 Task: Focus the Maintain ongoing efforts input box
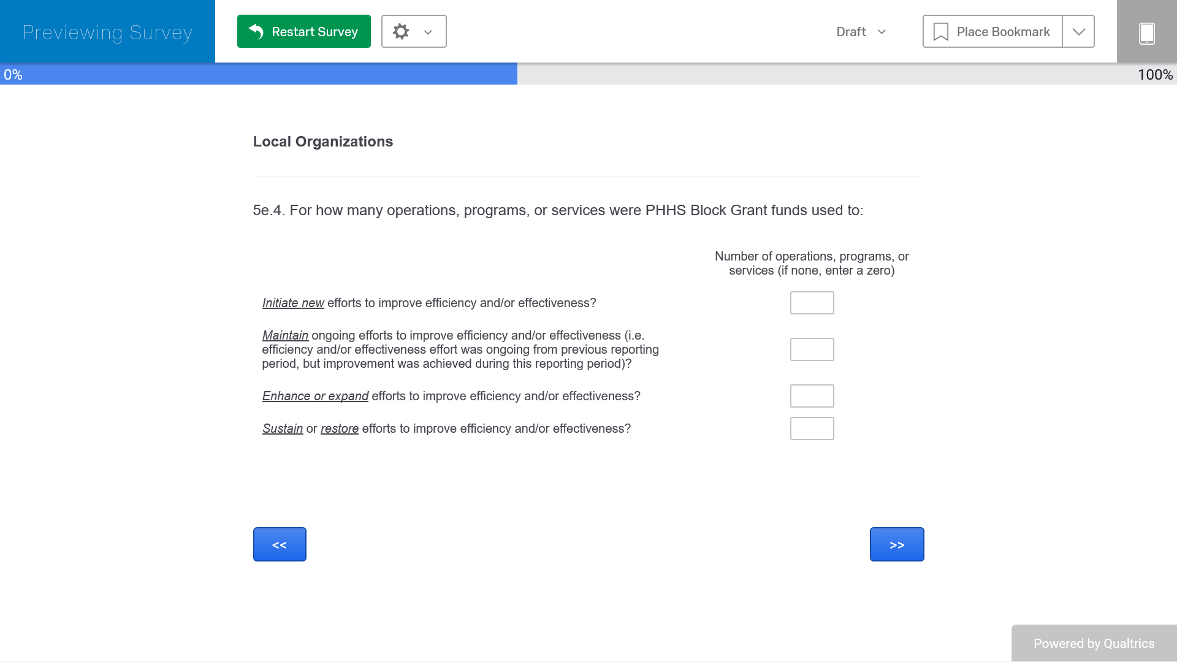coord(812,349)
